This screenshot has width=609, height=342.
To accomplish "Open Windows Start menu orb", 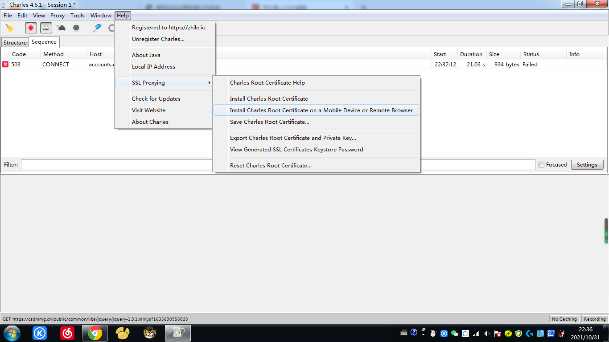I will click(x=12, y=333).
